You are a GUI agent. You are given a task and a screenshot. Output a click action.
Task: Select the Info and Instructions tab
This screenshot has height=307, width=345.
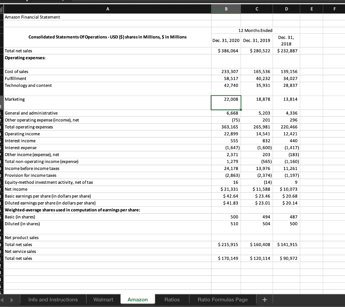[53, 299]
